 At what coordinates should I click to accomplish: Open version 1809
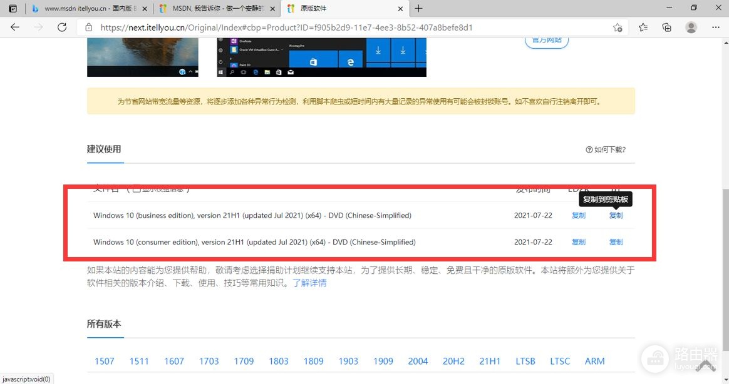(313, 361)
